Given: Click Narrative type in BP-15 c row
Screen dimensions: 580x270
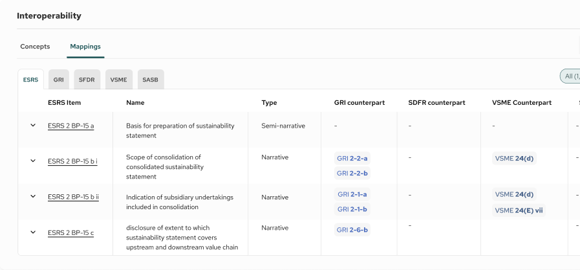Looking at the screenshot, I should (x=275, y=228).
